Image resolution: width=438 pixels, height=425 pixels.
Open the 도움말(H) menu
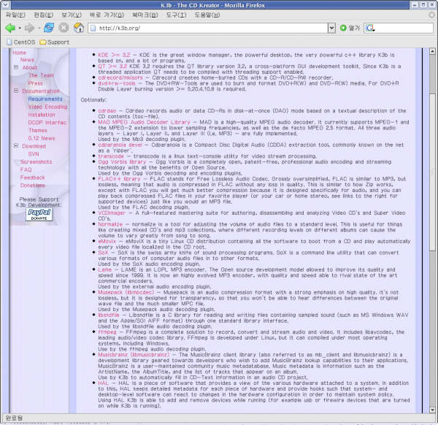(207, 15)
